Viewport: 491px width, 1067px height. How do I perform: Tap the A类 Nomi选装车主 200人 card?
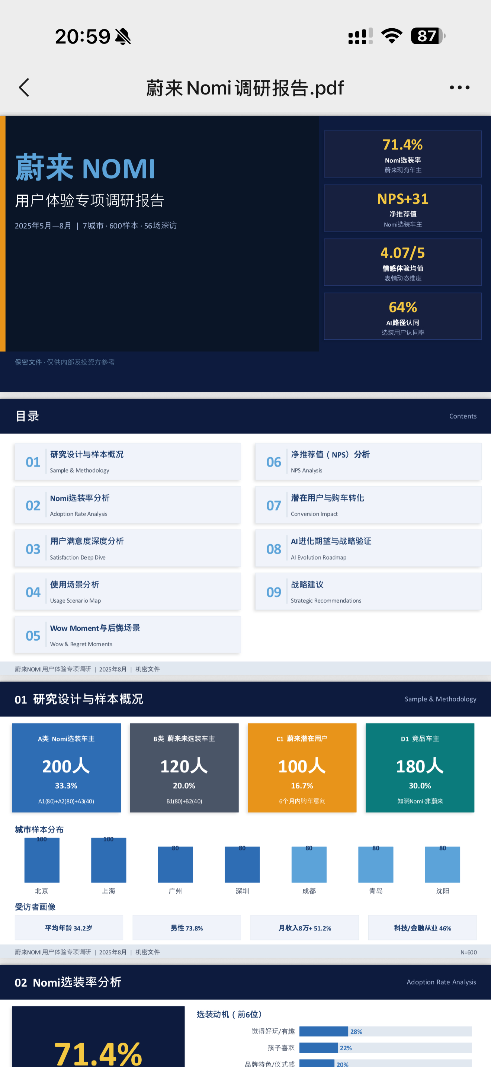pos(66,768)
